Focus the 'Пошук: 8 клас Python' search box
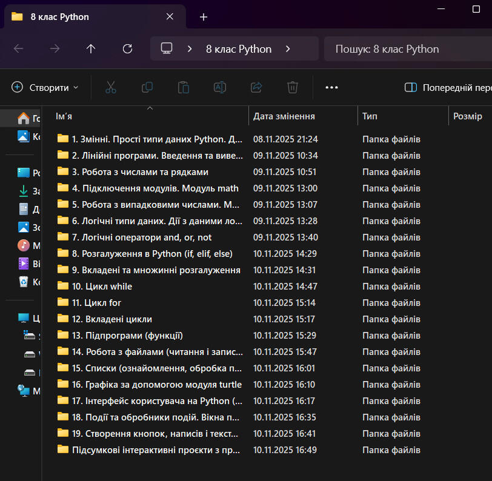Viewport: 492px width, 481px height. click(408, 49)
